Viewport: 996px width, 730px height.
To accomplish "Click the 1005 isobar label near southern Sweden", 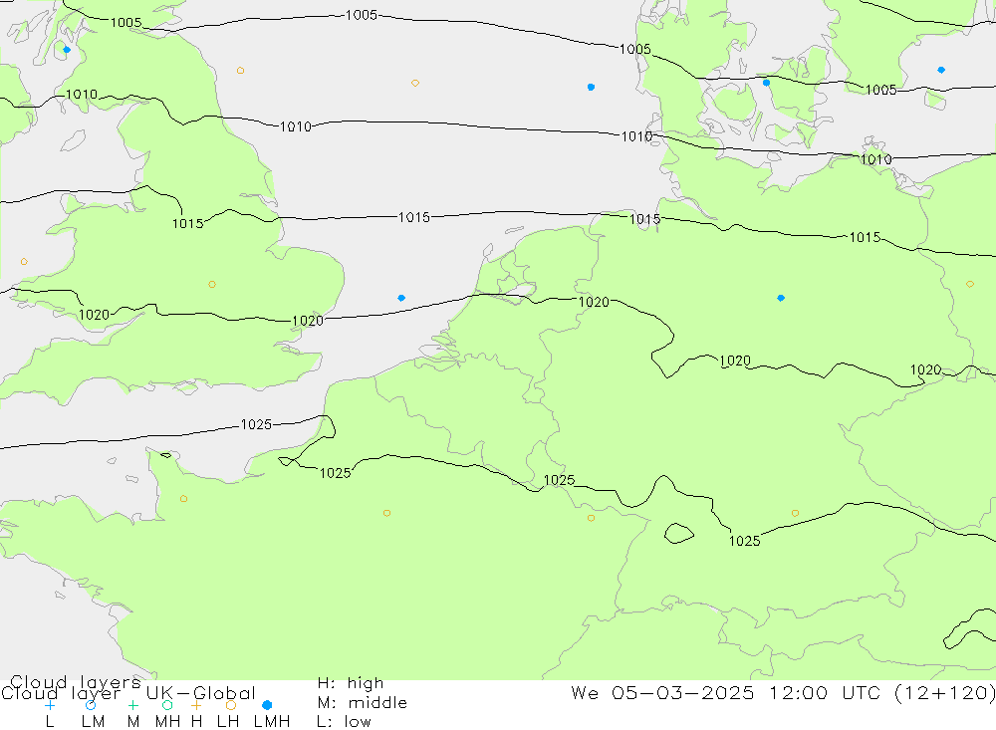I will [881, 90].
